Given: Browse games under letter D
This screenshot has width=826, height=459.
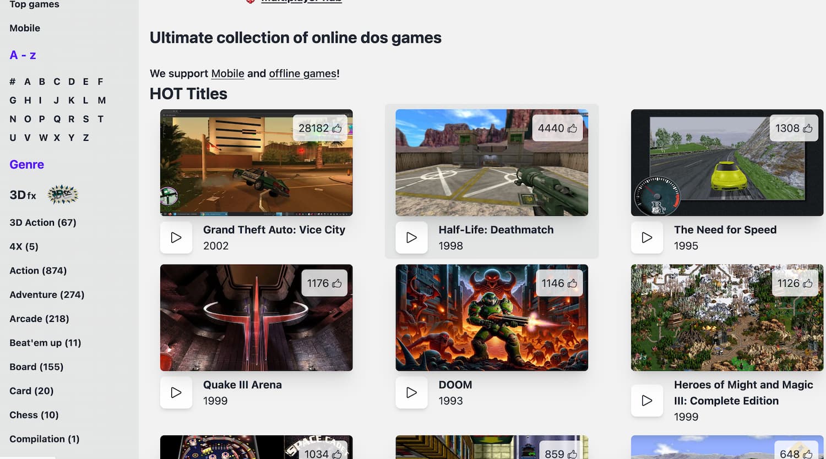Looking at the screenshot, I should coord(72,81).
